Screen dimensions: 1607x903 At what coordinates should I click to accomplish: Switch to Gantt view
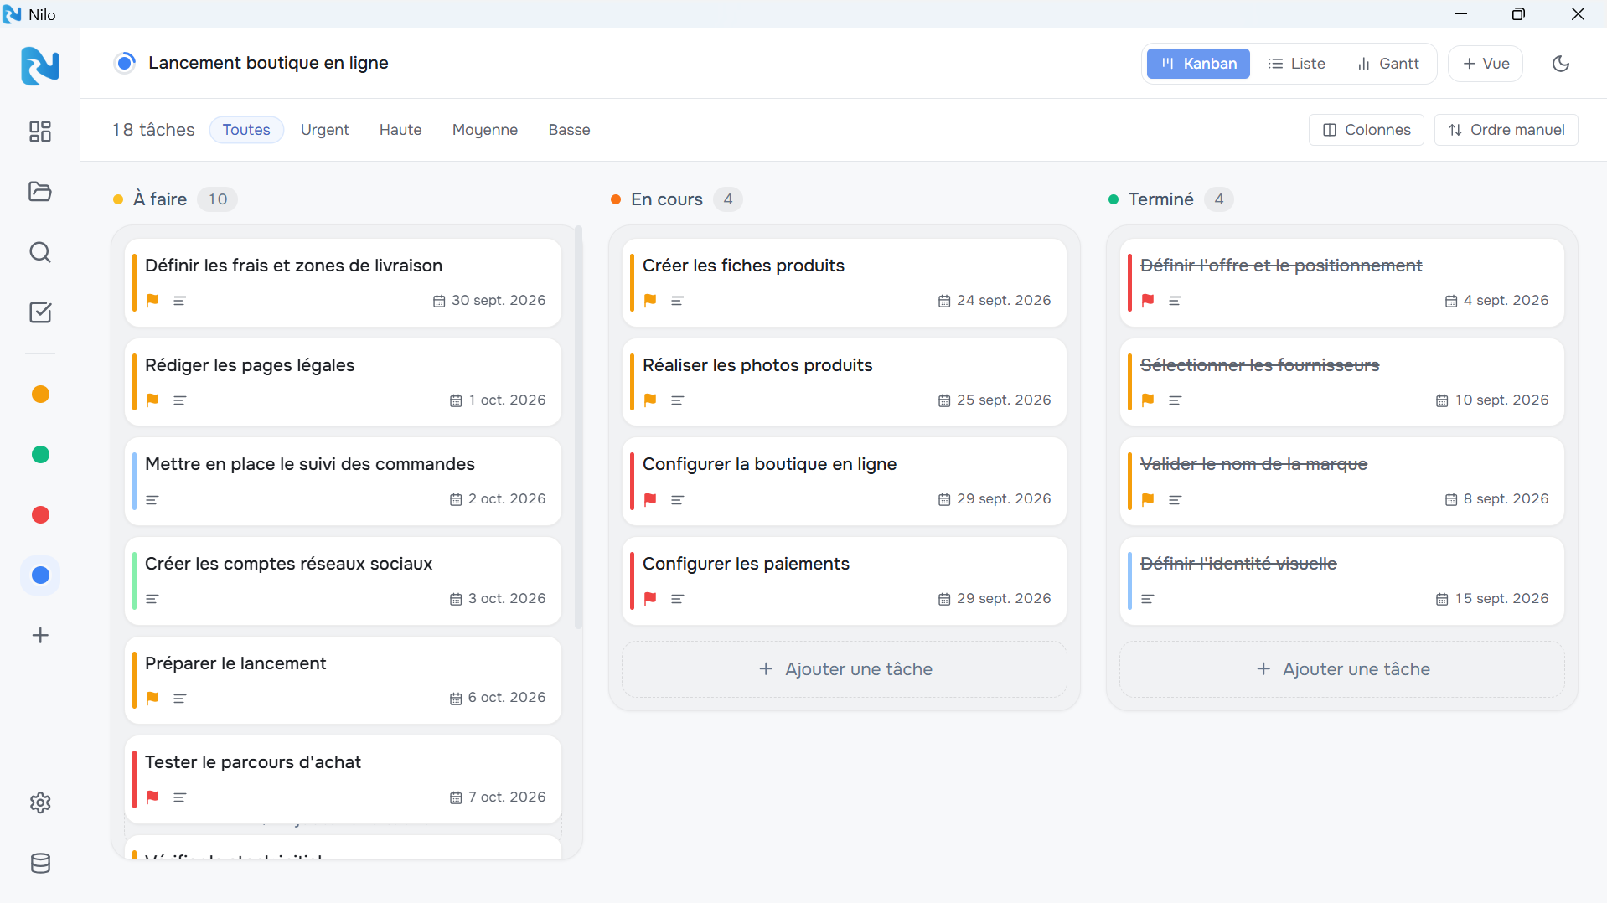[1387, 64]
